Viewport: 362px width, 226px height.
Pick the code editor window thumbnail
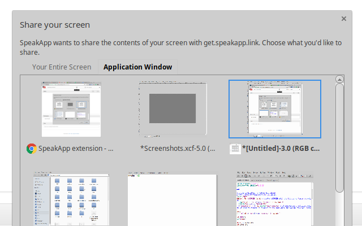tap(275, 198)
